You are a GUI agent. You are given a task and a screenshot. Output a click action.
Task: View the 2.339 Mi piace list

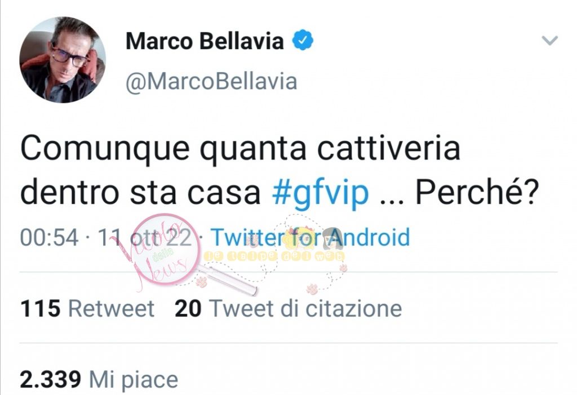coord(99,379)
